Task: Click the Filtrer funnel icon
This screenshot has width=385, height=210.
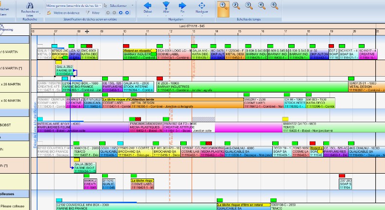Action: point(87,13)
